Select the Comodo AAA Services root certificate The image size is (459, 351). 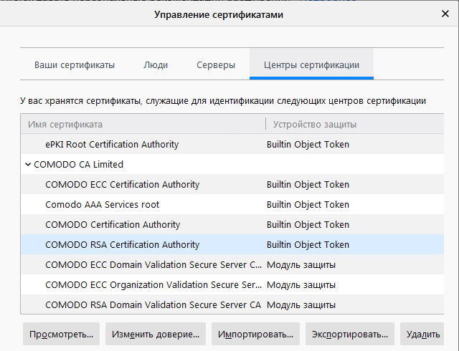coord(232,204)
